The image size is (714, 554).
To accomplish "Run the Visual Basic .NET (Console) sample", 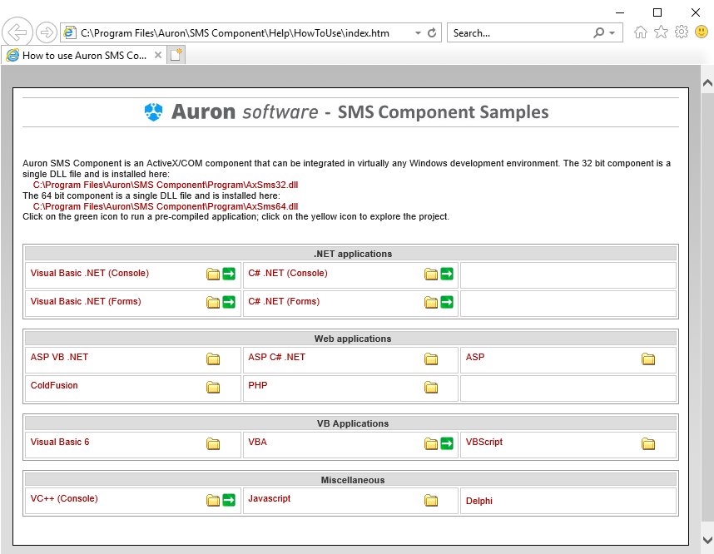I will tap(229, 275).
